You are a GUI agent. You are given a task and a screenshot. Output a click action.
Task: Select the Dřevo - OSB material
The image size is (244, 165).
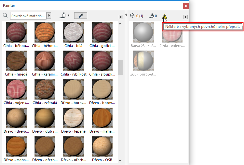coord(102,147)
